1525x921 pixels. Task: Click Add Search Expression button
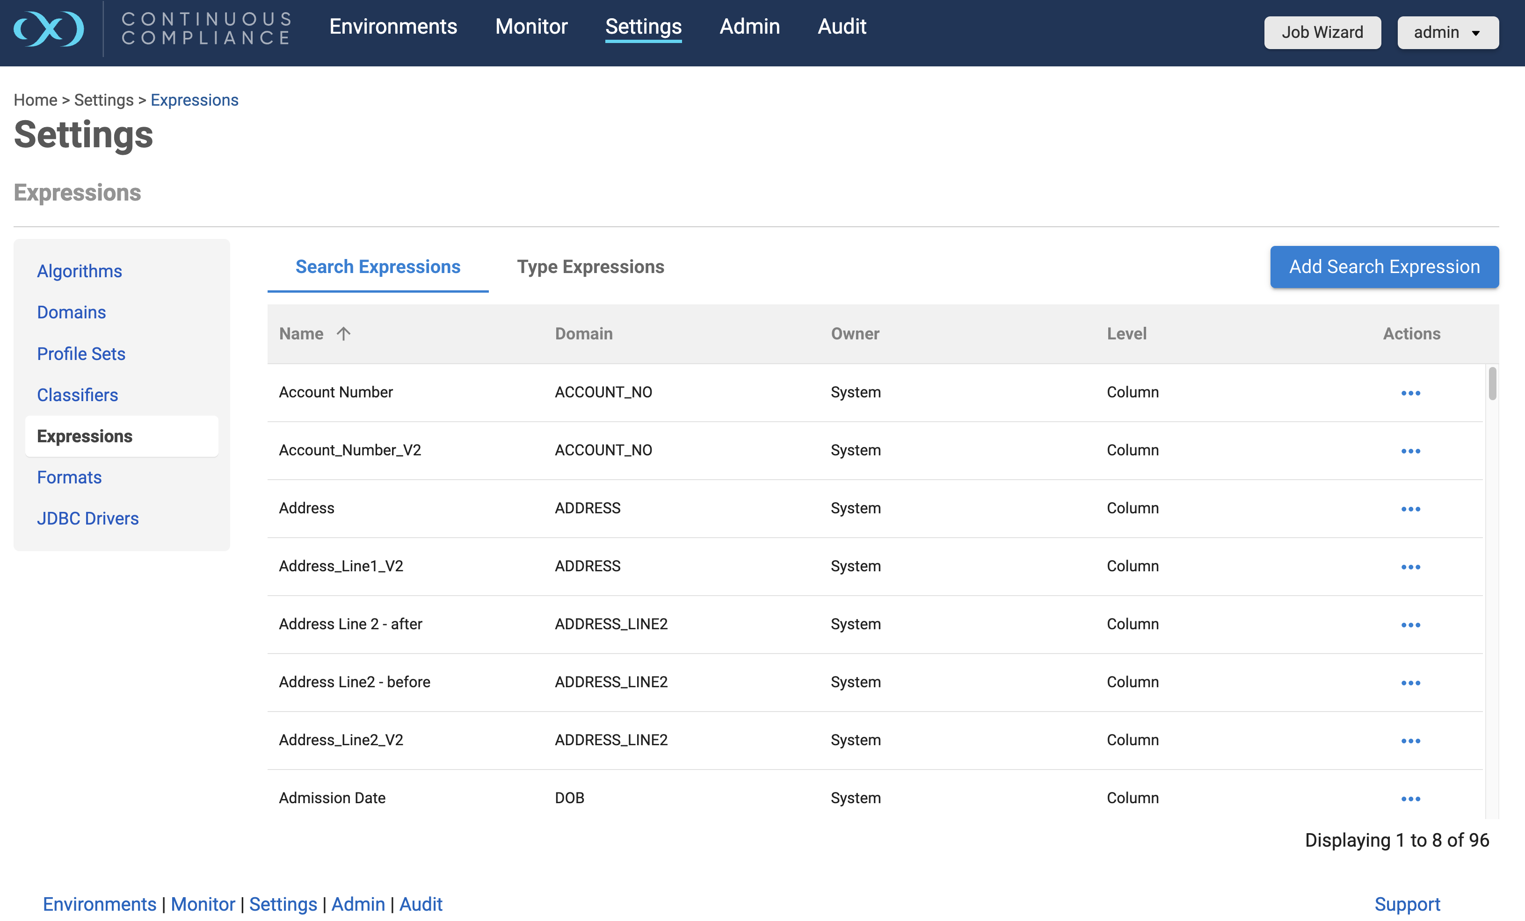[1384, 266]
